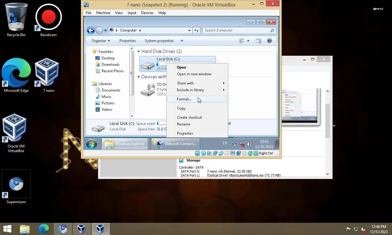Click the guest network tray icon
Image resolution: width=392 pixels, height=235 pixels.
point(242,144)
